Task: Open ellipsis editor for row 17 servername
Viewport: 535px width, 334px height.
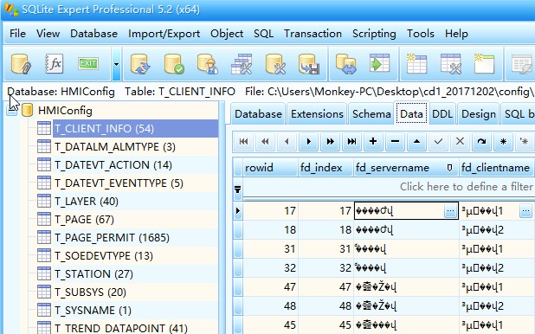Action: click(450, 211)
